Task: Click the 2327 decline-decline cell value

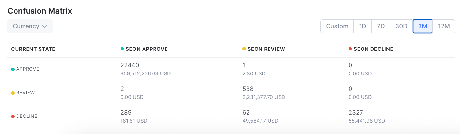Action: (x=356, y=113)
